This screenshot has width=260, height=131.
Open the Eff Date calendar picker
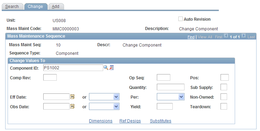pos(72,97)
